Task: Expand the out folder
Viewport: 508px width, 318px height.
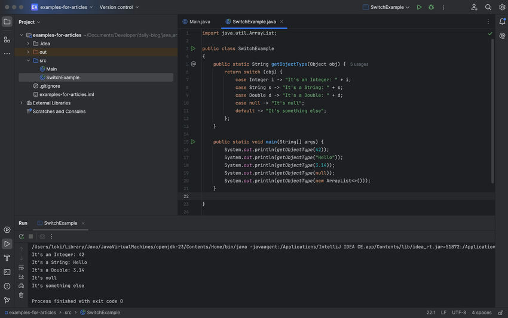Action: coord(28,52)
